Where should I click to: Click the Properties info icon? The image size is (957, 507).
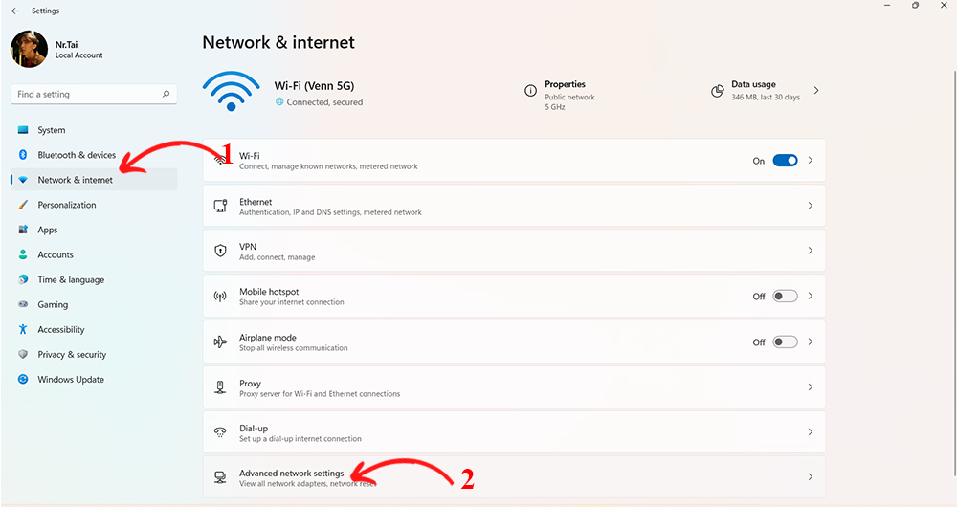coord(531,91)
